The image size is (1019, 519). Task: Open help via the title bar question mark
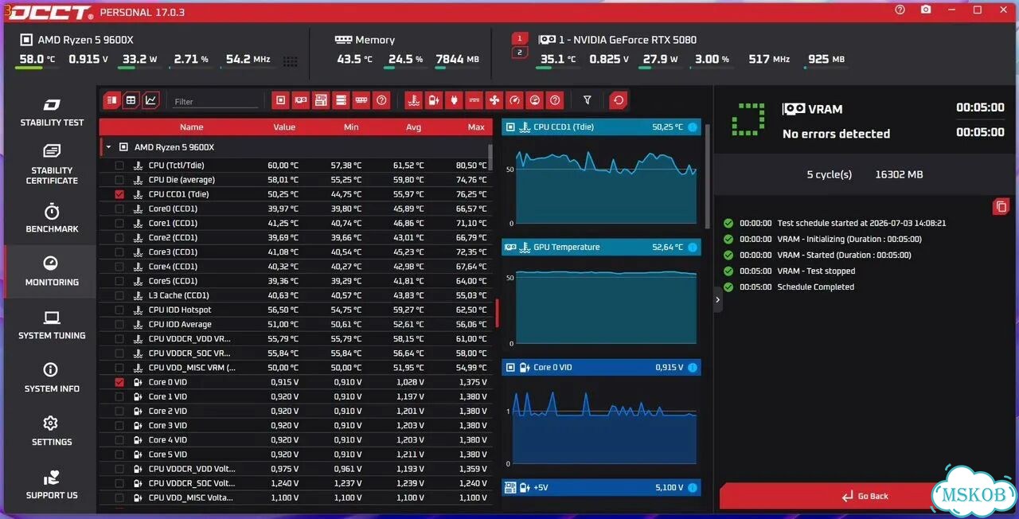coord(900,10)
